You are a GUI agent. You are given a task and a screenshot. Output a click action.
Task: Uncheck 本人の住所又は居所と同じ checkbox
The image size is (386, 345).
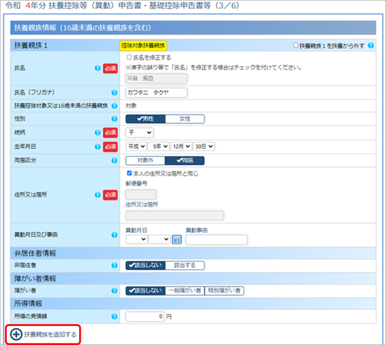[130, 173]
